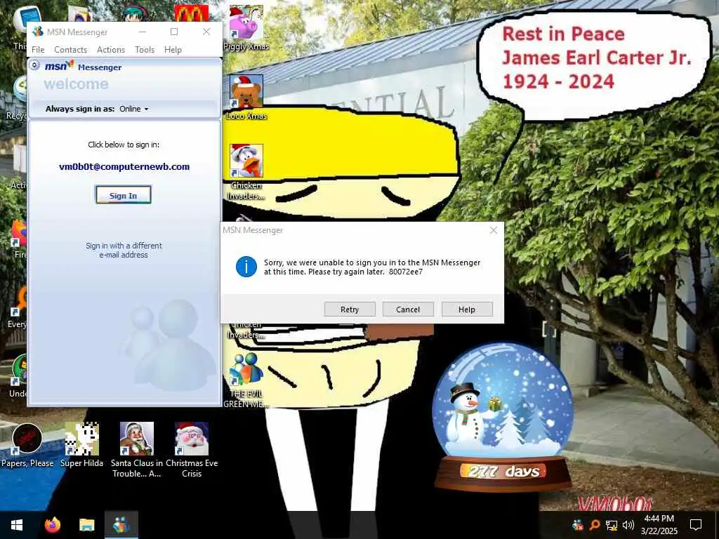This screenshot has height=539, width=719.
Task: Open the File menu
Action: 38,50
